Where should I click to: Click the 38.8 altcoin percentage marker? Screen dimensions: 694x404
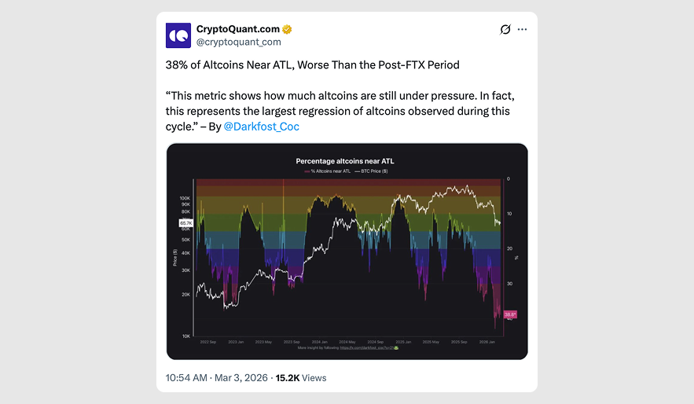click(x=509, y=314)
